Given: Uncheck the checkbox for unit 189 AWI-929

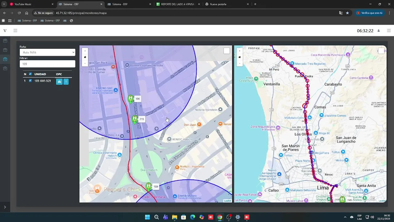Looking at the screenshot, I should [30, 81].
